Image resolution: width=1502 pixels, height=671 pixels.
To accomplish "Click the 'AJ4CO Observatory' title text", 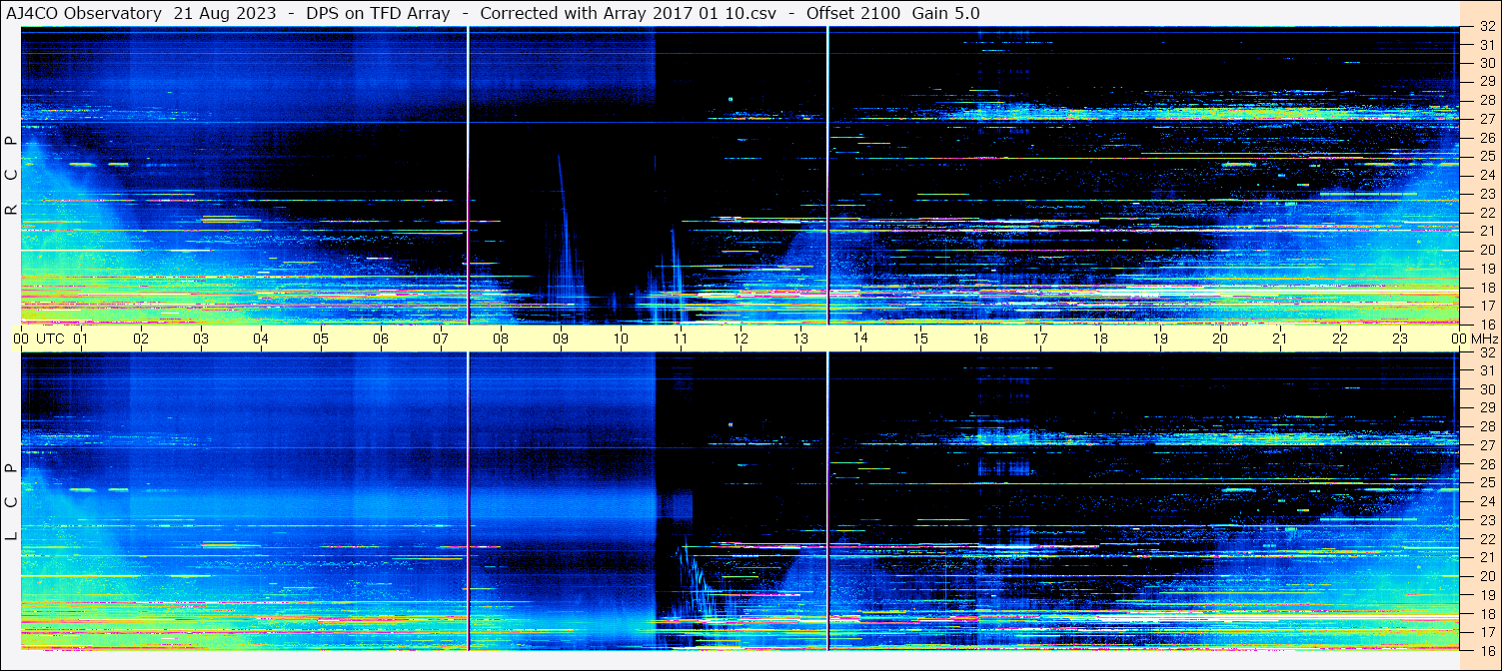I will pyautogui.click(x=84, y=13).
